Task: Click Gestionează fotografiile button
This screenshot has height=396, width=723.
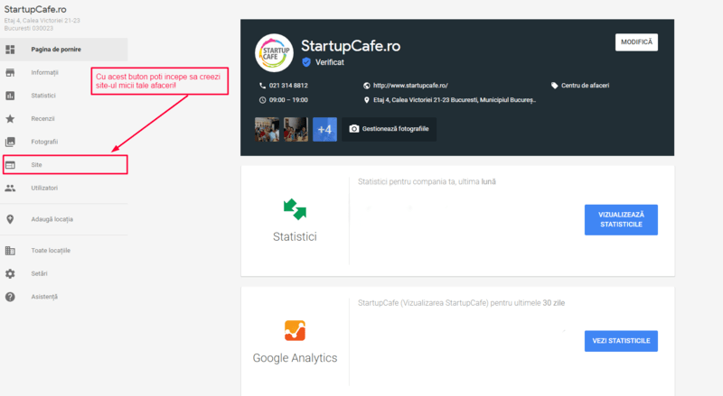Action: pos(390,129)
